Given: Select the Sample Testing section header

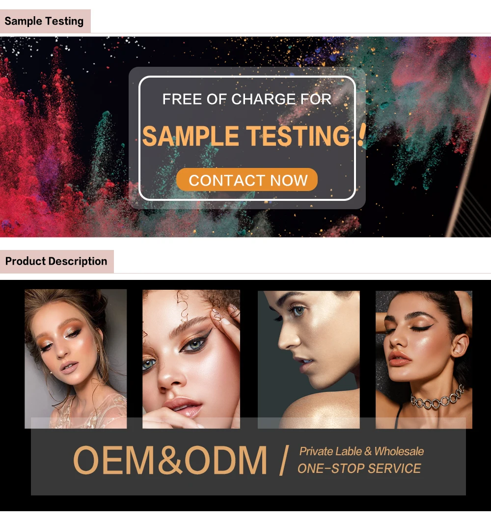Looking at the screenshot, I should pyautogui.click(x=45, y=21).
